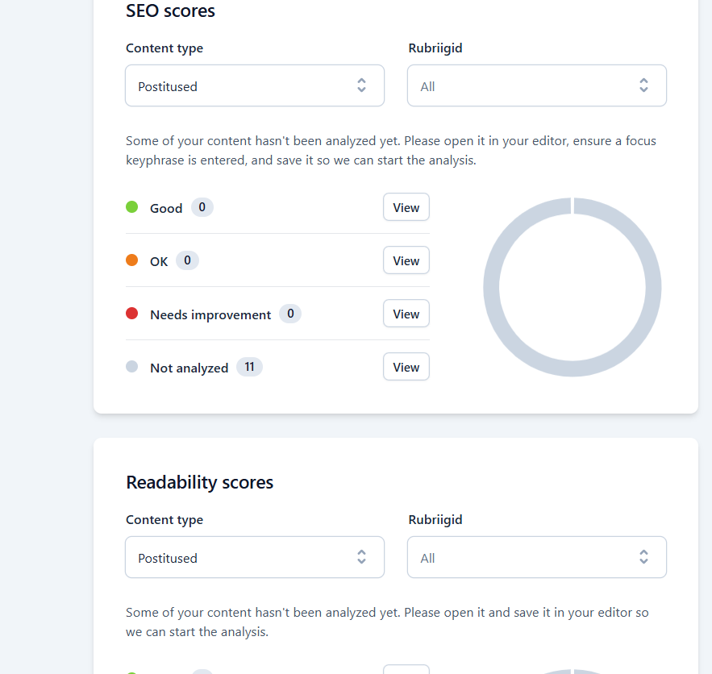This screenshot has width=712, height=674.
Task: Open the Readability scores Content type dropdown
Action: tap(254, 557)
